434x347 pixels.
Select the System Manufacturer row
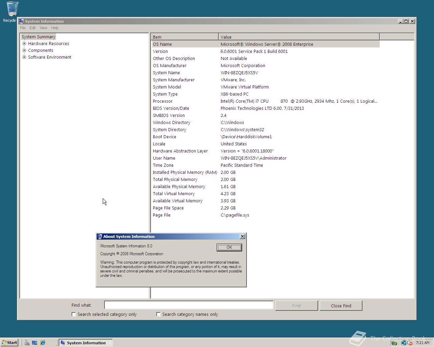[x=265, y=80]
